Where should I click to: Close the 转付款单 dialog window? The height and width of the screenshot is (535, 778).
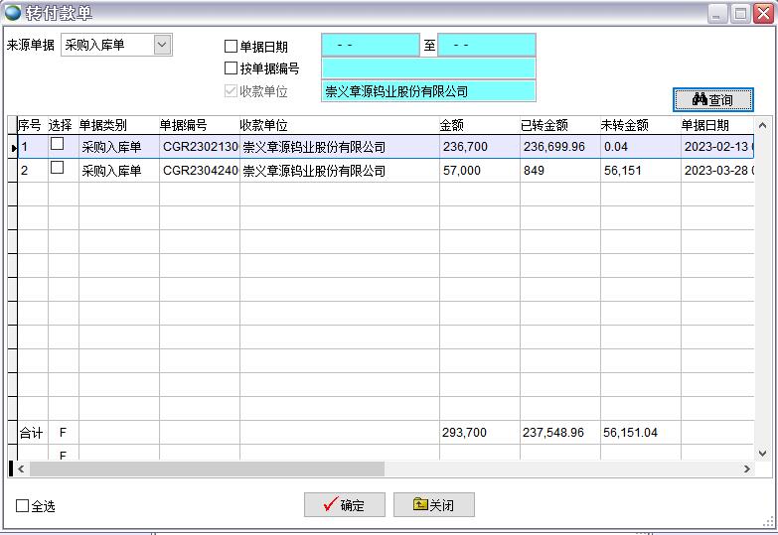[x=763, y=14]
